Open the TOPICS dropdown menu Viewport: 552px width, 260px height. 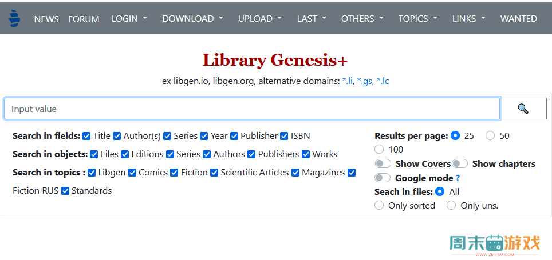[x=417, y=19]
